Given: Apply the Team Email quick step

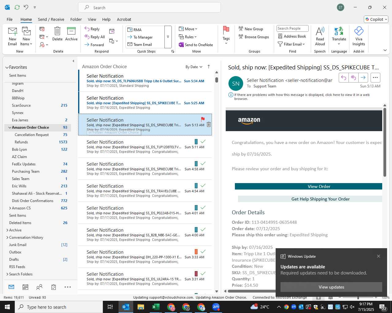Looking at the screenshot, I should pyautogui.click(x=145, y=44).
